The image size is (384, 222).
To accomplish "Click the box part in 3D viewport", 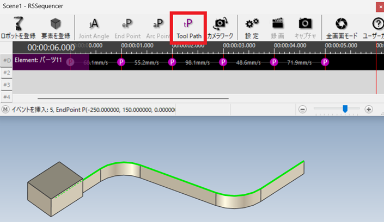I will coord(55,189).
